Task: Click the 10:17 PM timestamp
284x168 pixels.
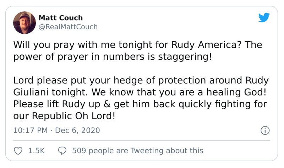Action: (x=30, y=131)
